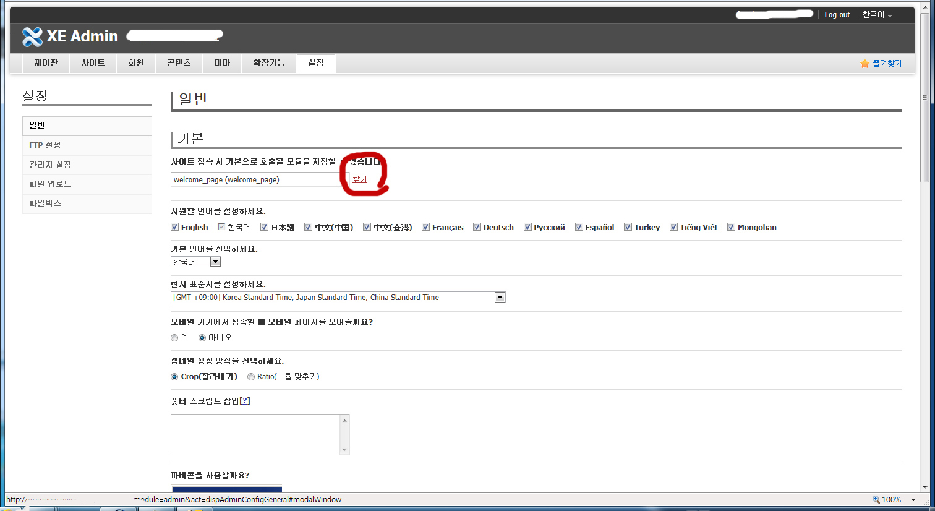Select the 예 radio for mobile page
The image size is (935, 511).
(174, 338)
